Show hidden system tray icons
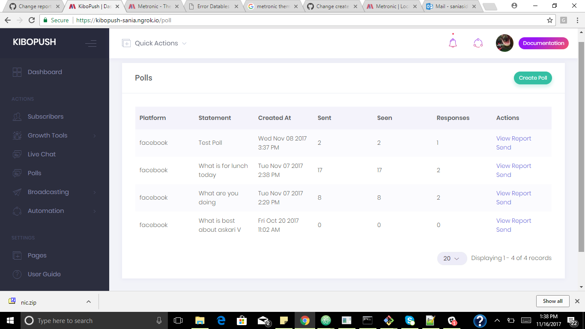Viewport: 585px width, 329px height. [x=497, y=320]
